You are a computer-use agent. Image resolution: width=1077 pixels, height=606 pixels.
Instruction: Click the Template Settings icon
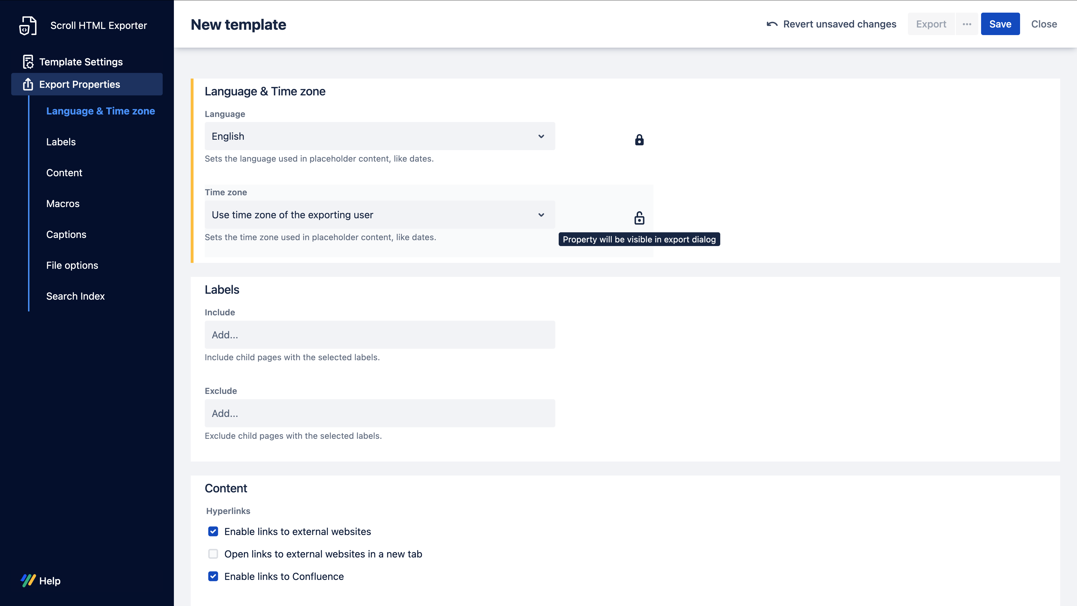tap(28, 62)
